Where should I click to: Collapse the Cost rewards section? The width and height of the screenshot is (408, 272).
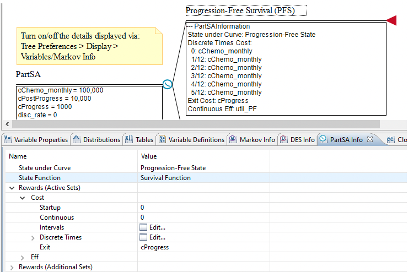point(23,198)
